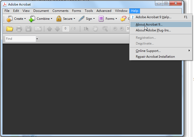Screen dimensions: 194x137
Task: Open the Comments menu
Action: click(x=60, y=11)
